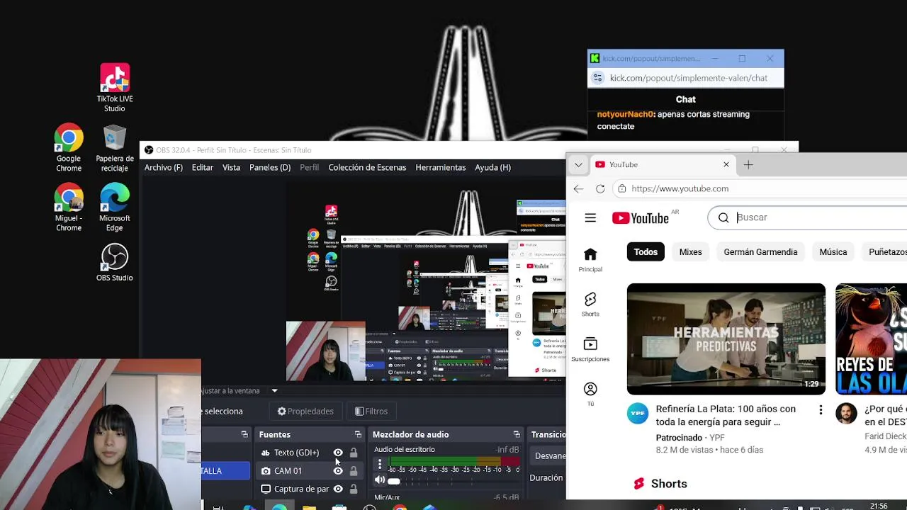Select the Música filter chip
This screenshot has height=510, width=907.
pyautogui.click(x=833, y=251)
